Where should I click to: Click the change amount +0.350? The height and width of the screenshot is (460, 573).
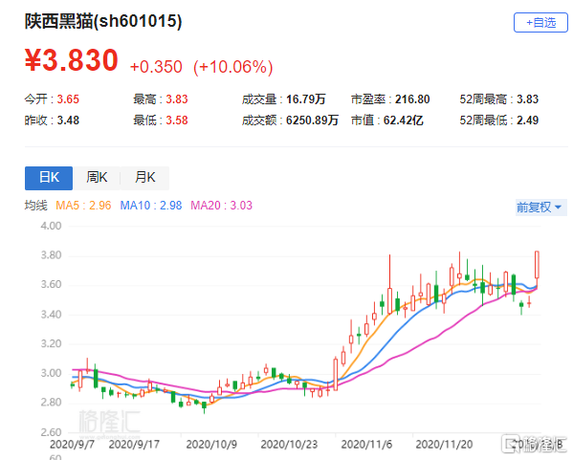tap(156, 67)
